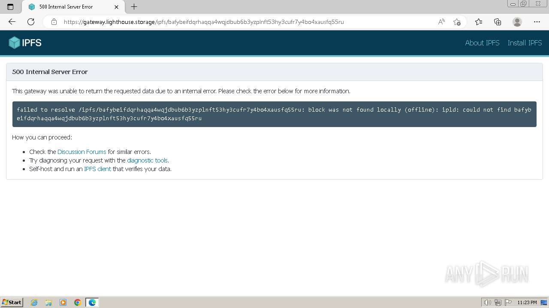Open the About IPFS link
The height and width of the screenshot is (308, 549).
(x=482, y=43)
